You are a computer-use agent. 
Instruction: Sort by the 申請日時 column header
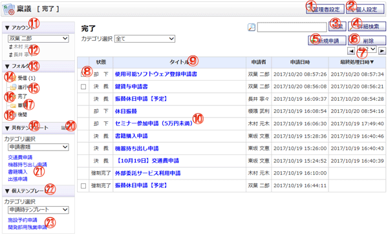[x=300, y=62]
